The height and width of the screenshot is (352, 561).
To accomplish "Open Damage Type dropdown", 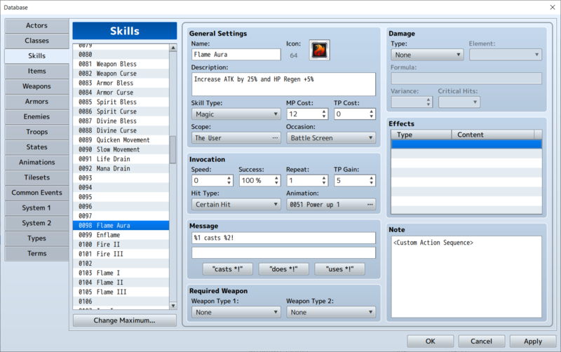I will click(427, 55).
